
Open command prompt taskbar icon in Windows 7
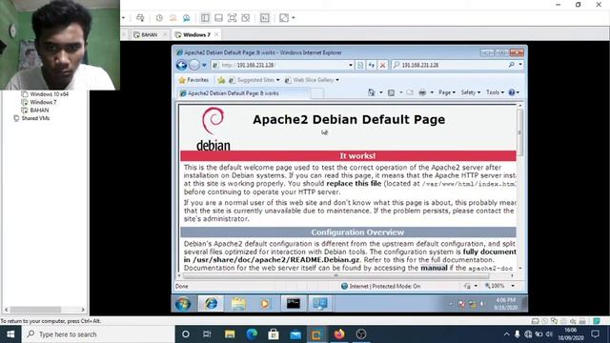(x=294, y=303)
